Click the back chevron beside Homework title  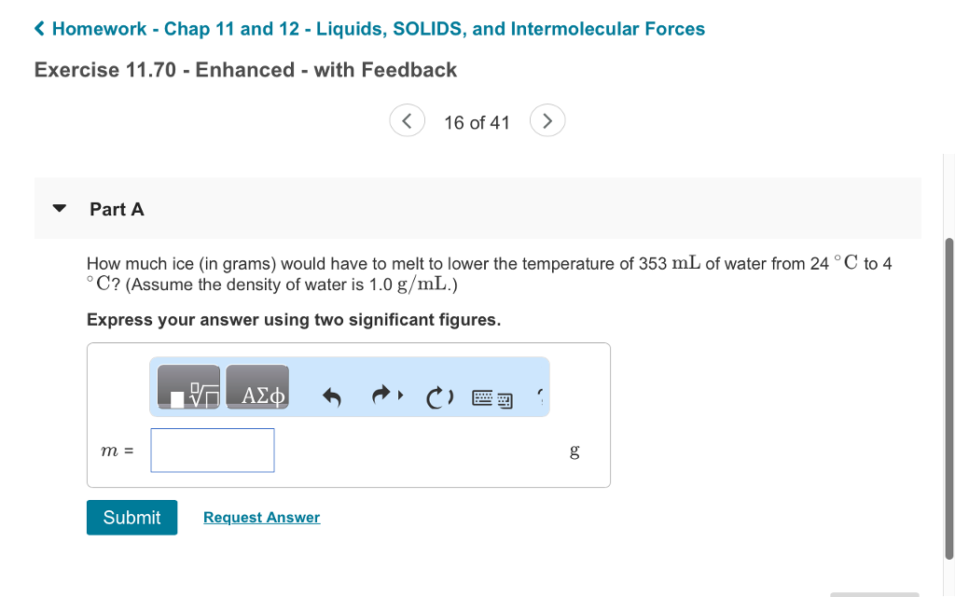[x=39, y=28]
